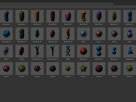The width and height of the screenshot is (136, 102).
Task: Pick the Bacteria_20 orange curved thumbnail
Action: tap(68, 34)
